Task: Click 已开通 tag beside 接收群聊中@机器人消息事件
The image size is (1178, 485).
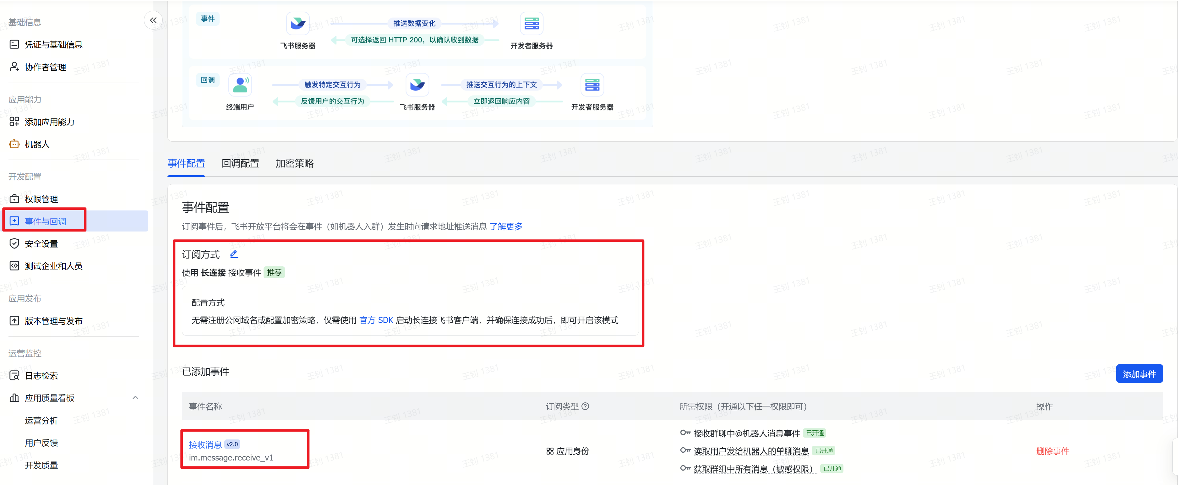Action: (815, 433)
